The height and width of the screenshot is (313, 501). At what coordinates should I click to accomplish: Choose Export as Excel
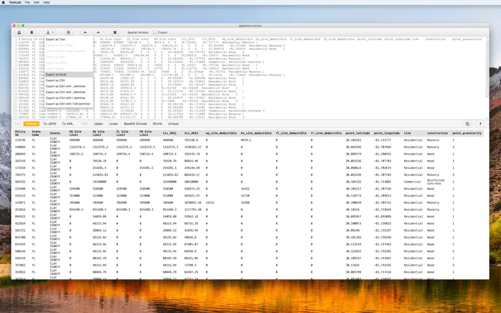(68, 74)
